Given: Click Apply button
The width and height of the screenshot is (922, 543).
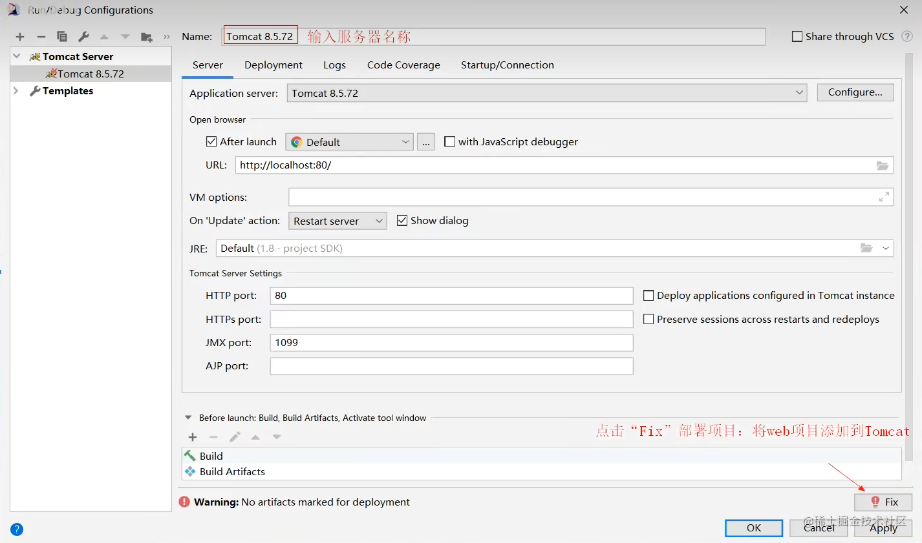Looking at the screenshot, I should click(x=883, y=528).
